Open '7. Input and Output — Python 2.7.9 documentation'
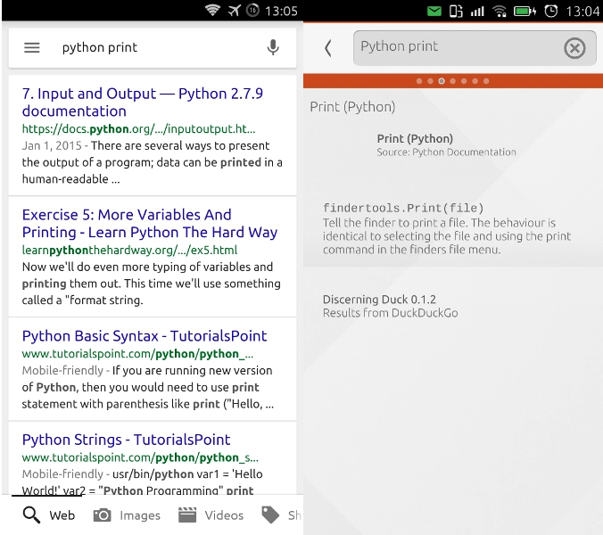Viewport: 603px width, 535px height. click(x=143, y=103)
